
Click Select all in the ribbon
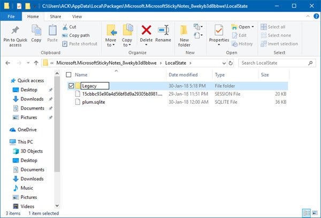(273, 27)
